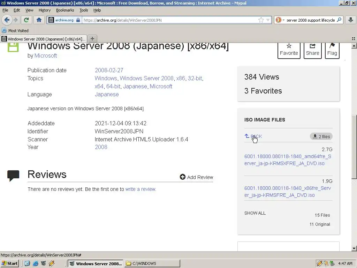Open a new tab with plus button
The width and height of the screenshot is (357, 268).
coord(92,39)
